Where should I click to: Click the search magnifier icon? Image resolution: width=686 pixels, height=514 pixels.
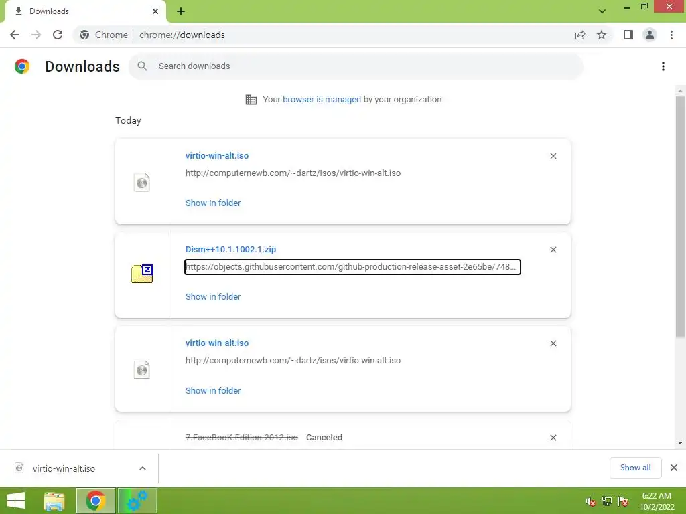tap(142, 66)
